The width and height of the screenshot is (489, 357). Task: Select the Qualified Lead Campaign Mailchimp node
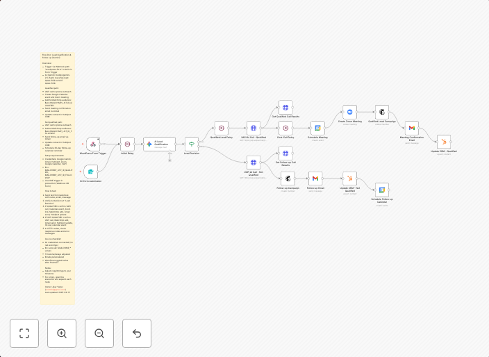pos(382,112)
